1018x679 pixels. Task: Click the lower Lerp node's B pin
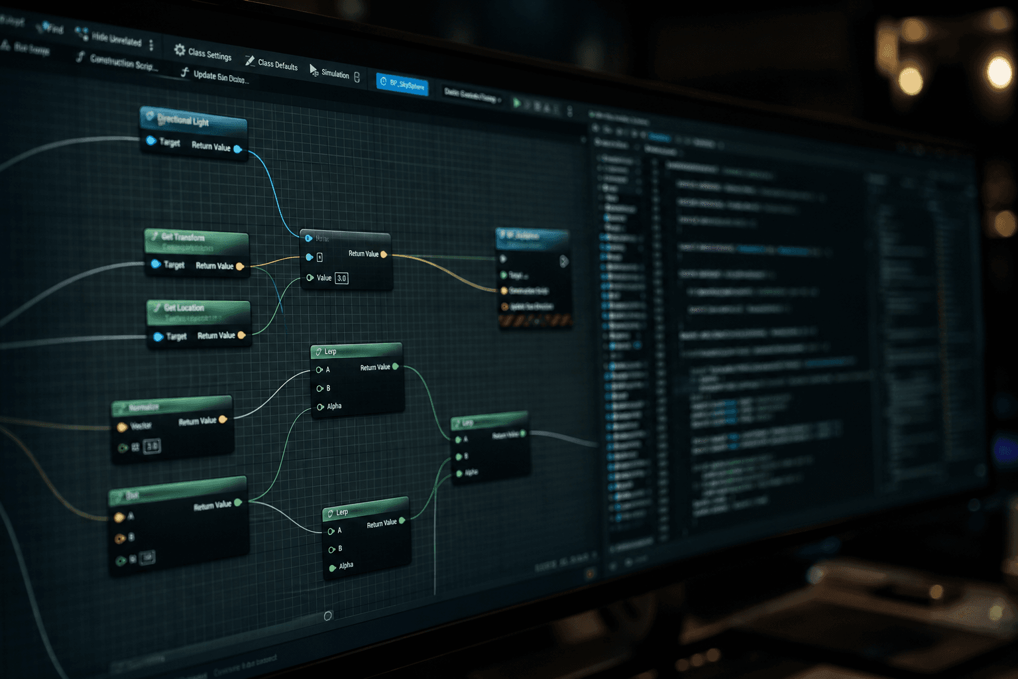[x=332, y=550]
